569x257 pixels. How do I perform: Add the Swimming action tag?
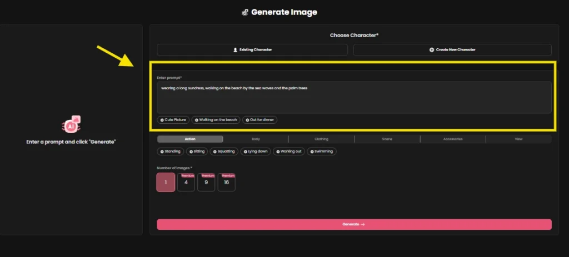coord(322,152)
